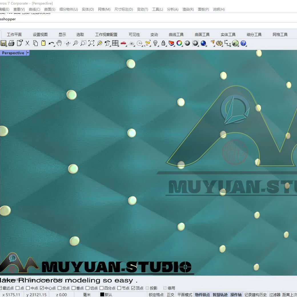The width and height of the screenshot is (297, 297).
Task: Click the Cut scissors icon
Action: tap(27, 43)
